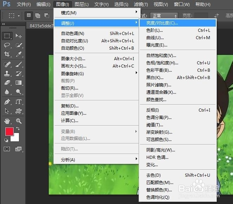The image size is (233, 204).
Task: Choose 去色(D) adjustment
Action: [178, 175]
